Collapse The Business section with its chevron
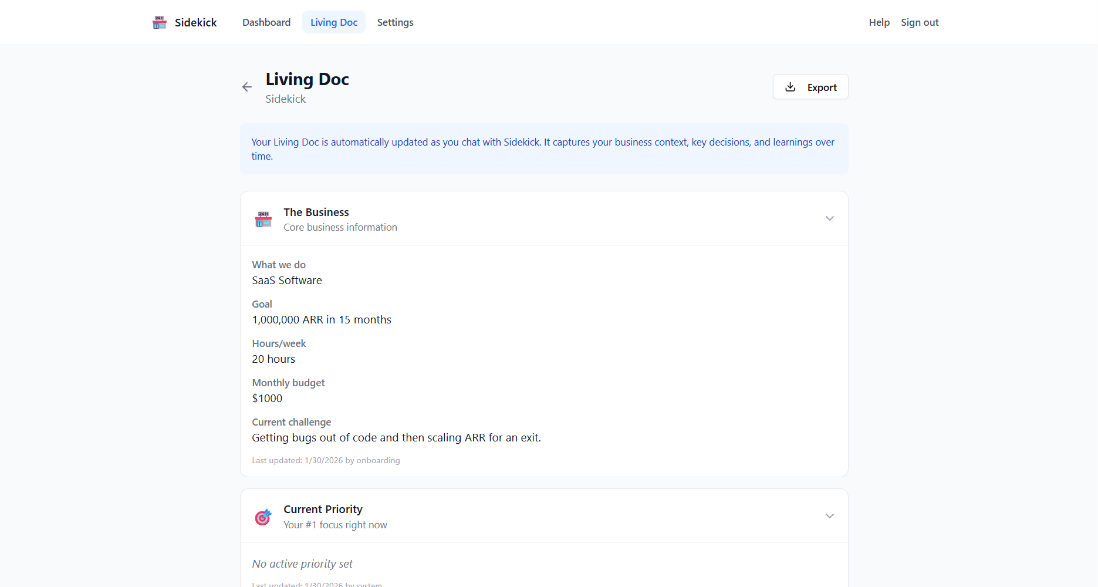 [x=829, y=218]
